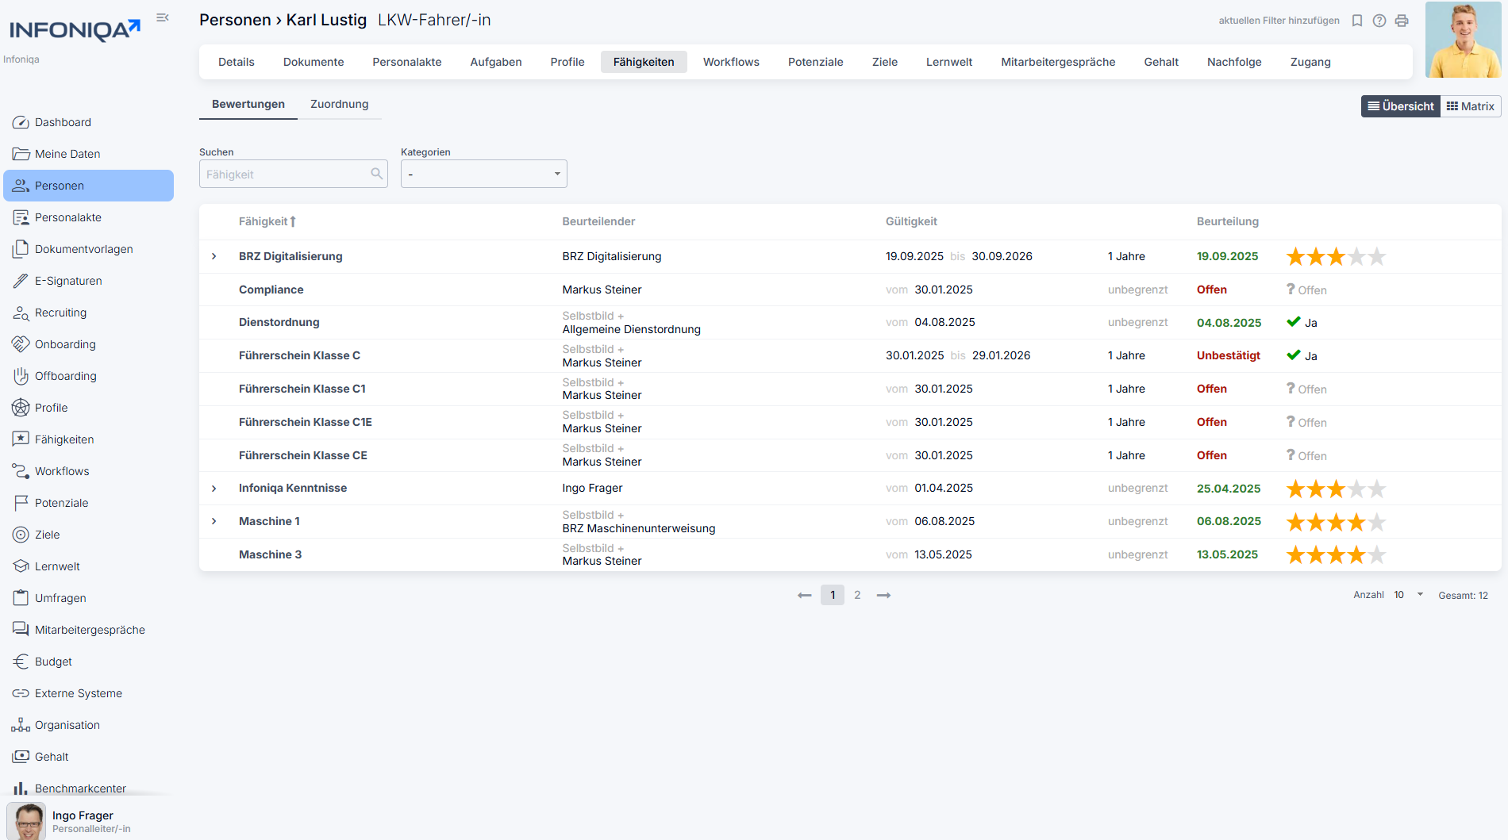Viewport: 1508px width, 840px height.
Task: Open Budget euro icon
Action: pyautogui.click(x=21, y=662)
